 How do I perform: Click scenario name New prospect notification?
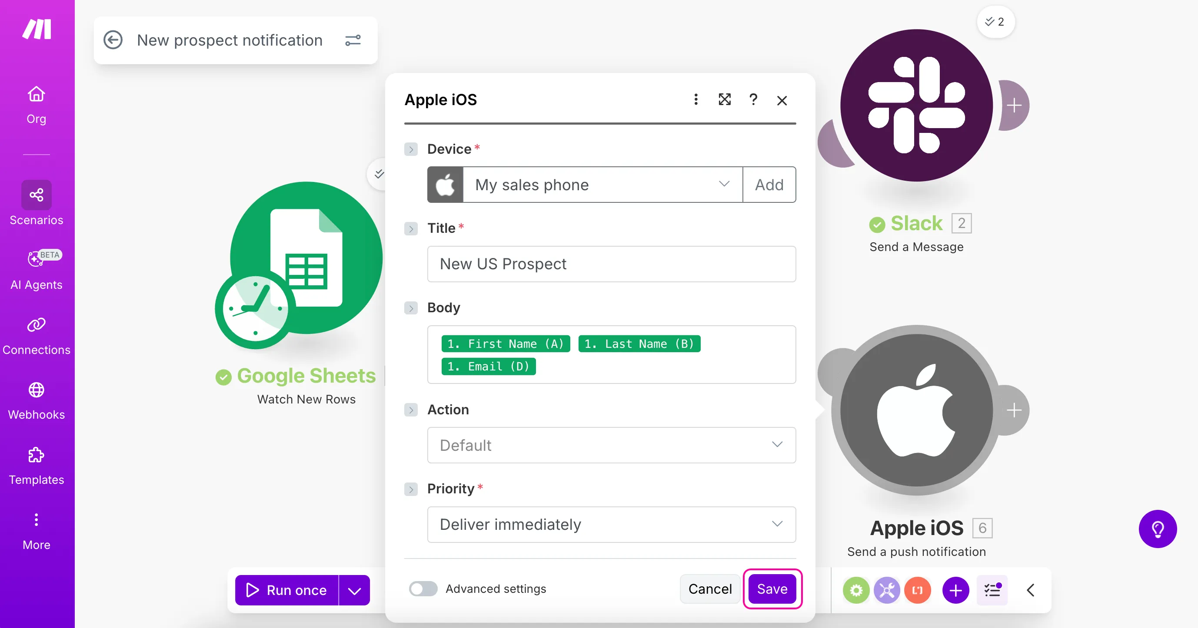click(x=230, y=40)
